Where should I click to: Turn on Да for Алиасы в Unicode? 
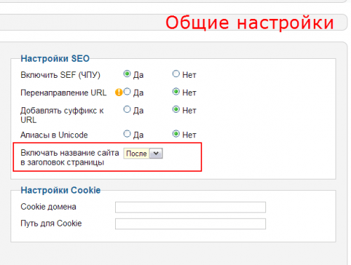pyautogui.click(x=127, y=134)
